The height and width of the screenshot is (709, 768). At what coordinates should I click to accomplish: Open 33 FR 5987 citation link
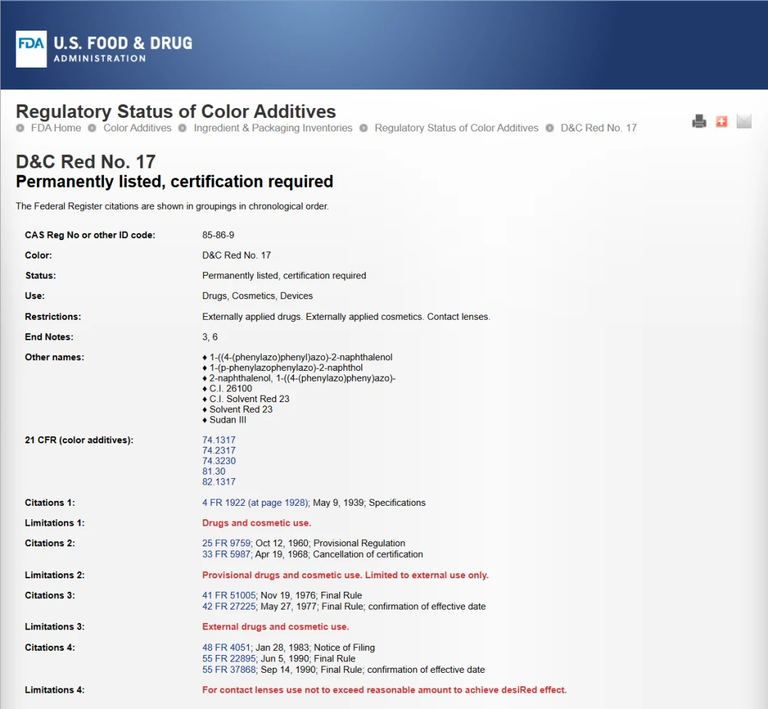(226, 554)
